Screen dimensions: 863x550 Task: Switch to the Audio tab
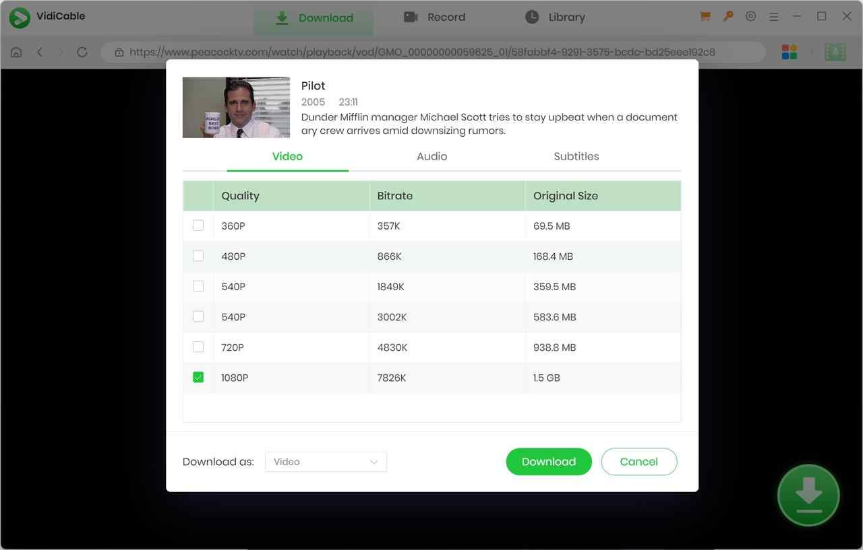431,156
